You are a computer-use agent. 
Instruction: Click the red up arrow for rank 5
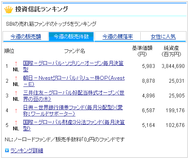tap(16, 123)
